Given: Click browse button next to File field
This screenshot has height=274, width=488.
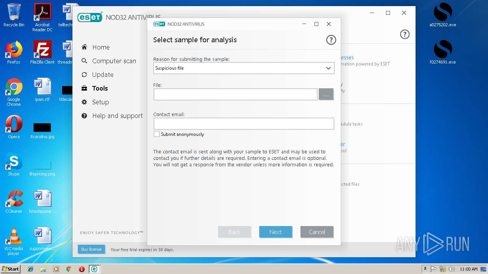Looking at the screenshot, I should coord(326,94).
